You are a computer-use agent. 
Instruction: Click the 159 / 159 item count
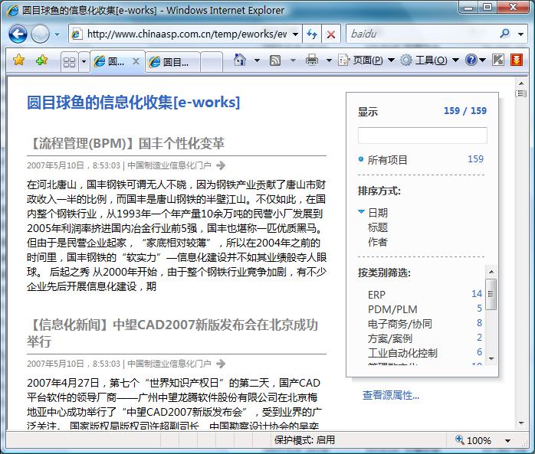465,111
